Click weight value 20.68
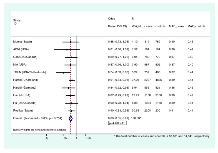The image size is (218, 153). (x=135, y=111)
